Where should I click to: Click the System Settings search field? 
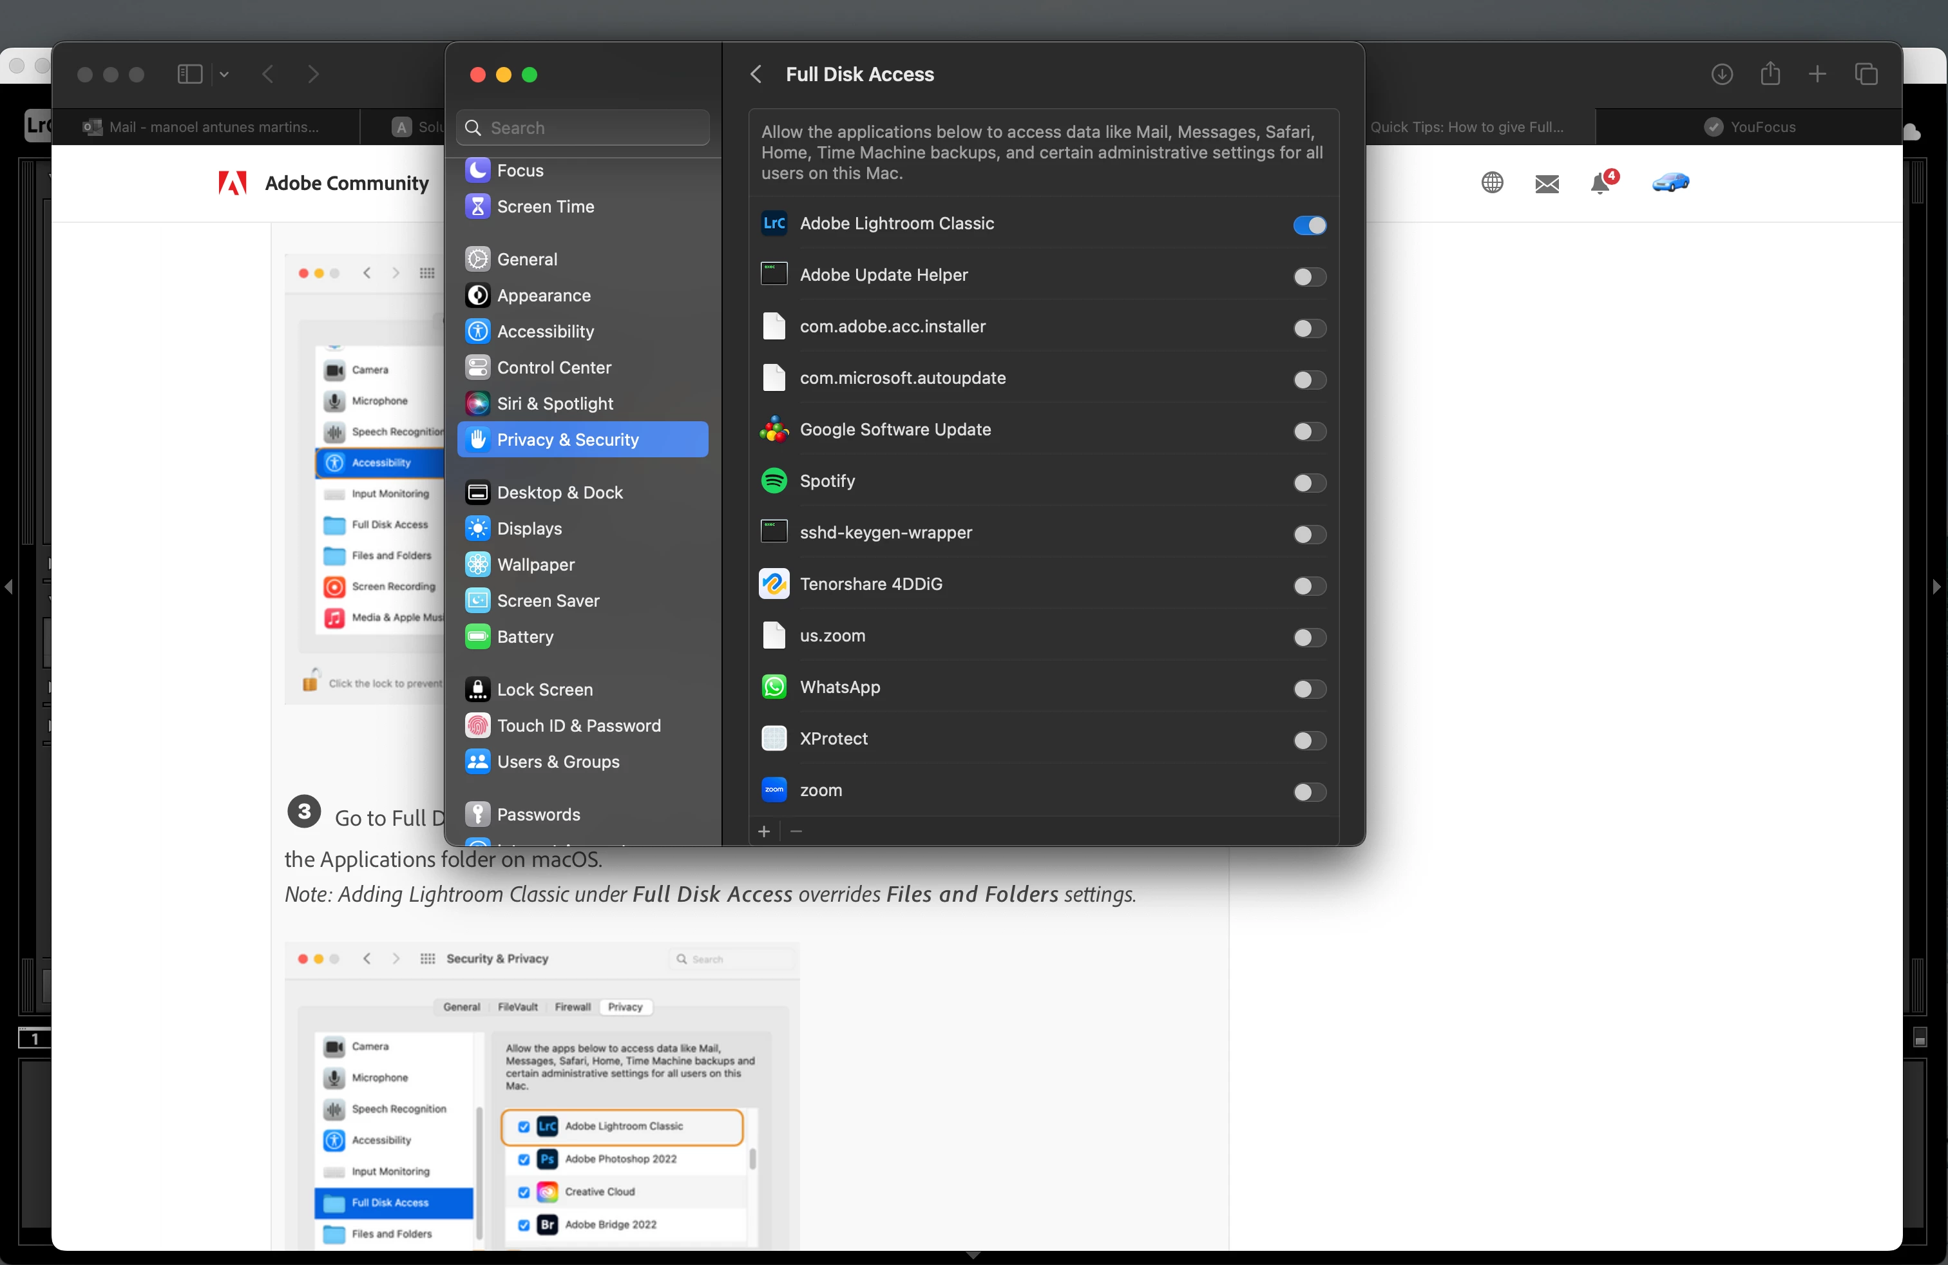point(583,128)
